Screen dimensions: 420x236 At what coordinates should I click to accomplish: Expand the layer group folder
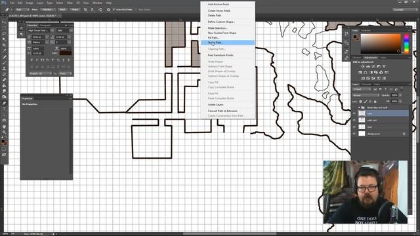click(x=359, y=108)
